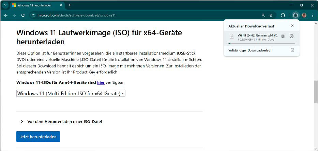Close the Aktueller Downloadverlauf popup
Screen dimensions: 318x151
click(292, 26)
